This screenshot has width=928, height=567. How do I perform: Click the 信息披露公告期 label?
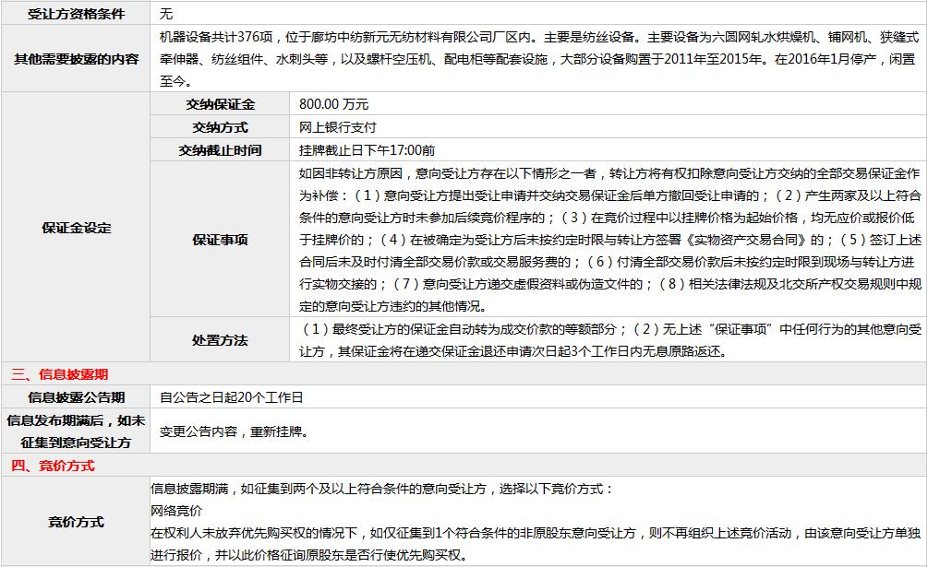coord(76,397)
